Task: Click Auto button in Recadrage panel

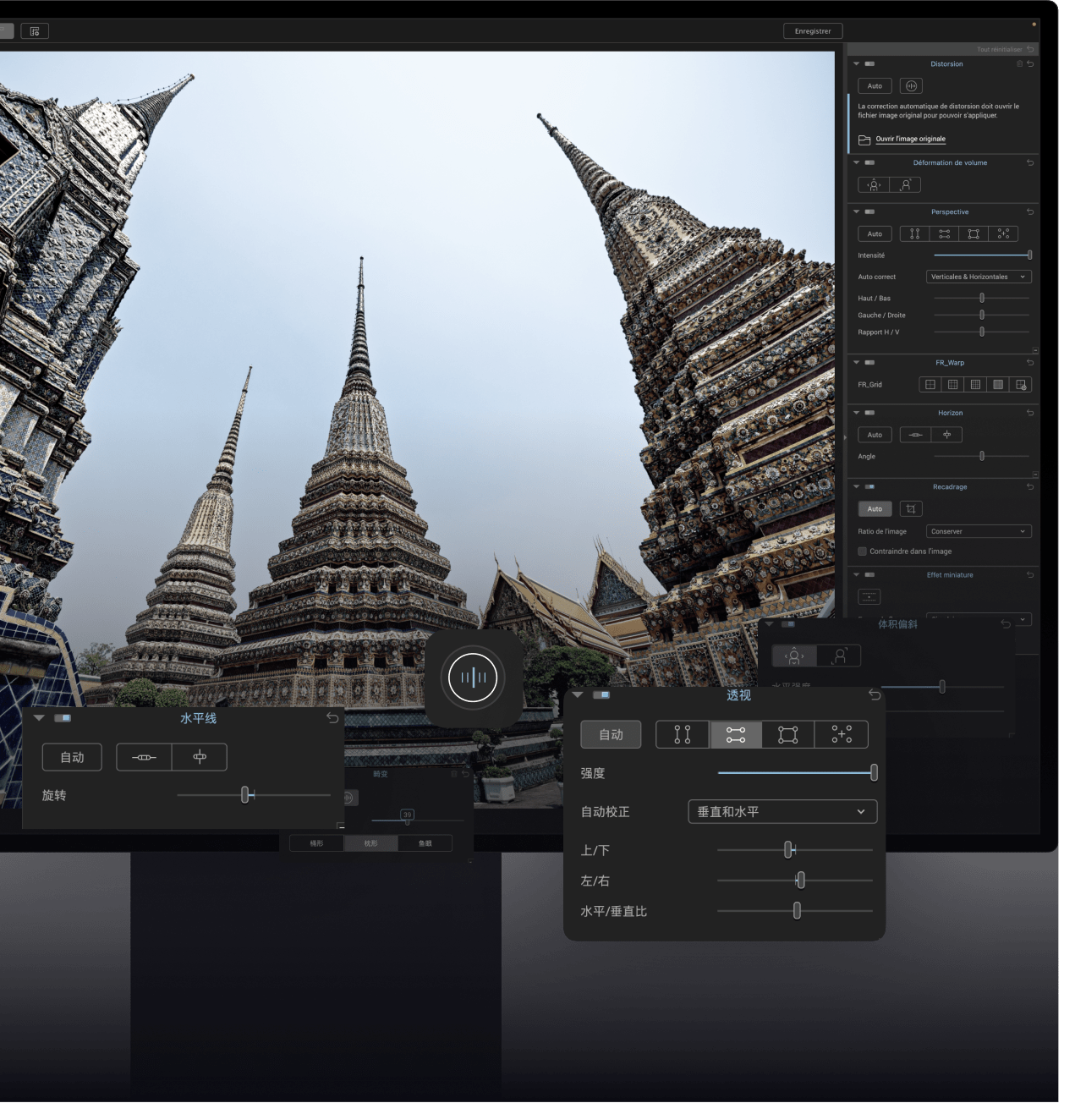Action: pyautogui.click(x=875, y=509)
